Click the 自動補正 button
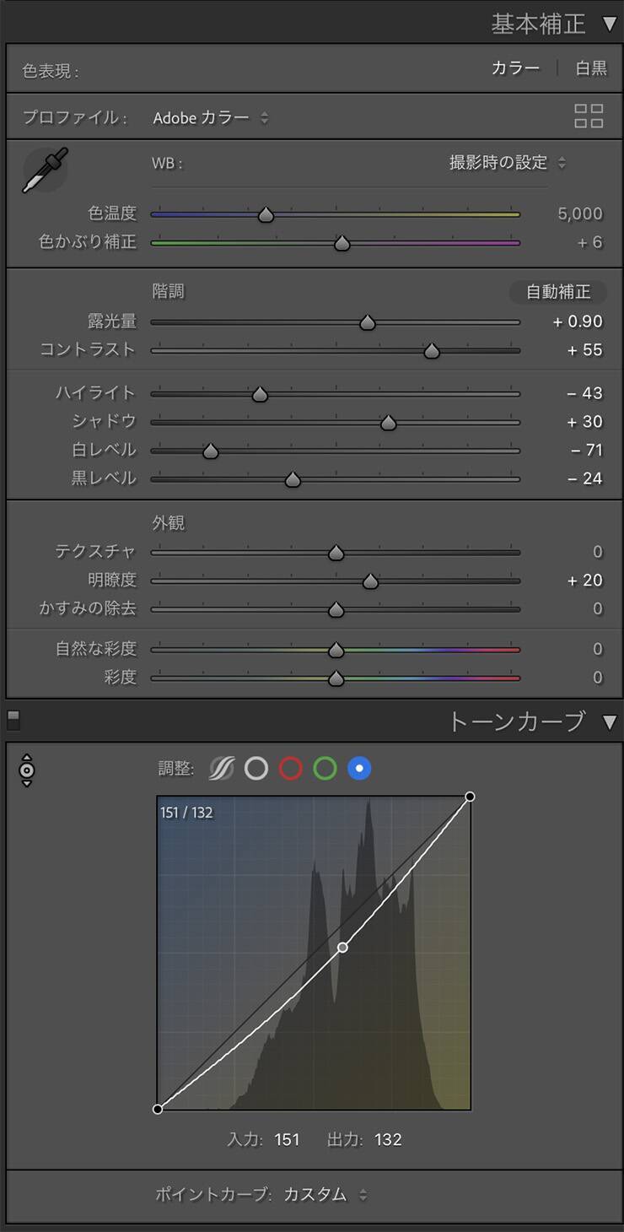Image resolution: width=624 pixels, height=1232 pixels. [x=558, y=292]
